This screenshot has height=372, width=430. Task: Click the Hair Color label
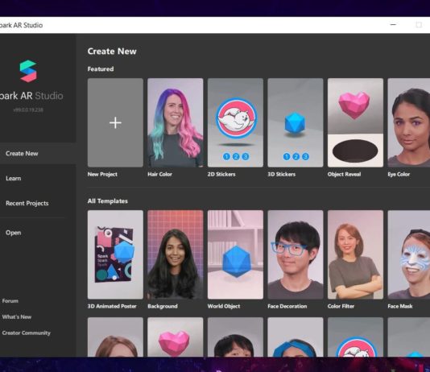click(160, 174)
